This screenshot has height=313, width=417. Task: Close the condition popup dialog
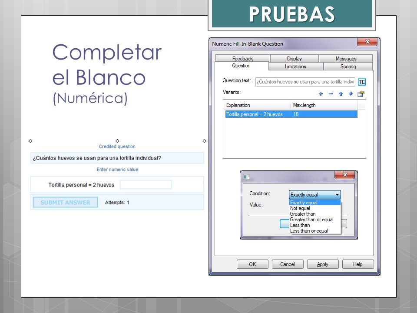click(344, 175)
